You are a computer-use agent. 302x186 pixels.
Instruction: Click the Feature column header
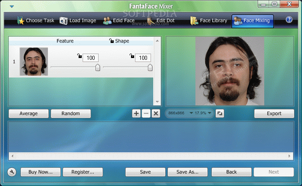(65, 41)
